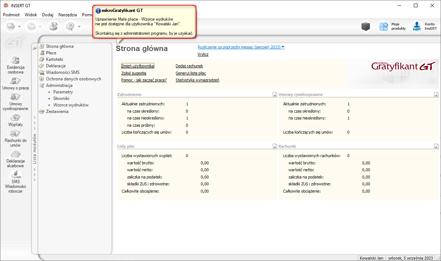Open the Rachunki do umów module icon
Screen dimensions: 441x261
pos(16,134)
